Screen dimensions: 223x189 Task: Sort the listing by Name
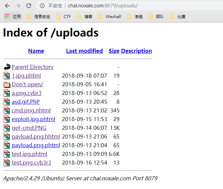[x=36, y=51]
